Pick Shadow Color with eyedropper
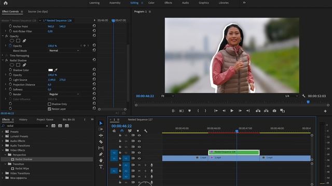 pos(56,70)
